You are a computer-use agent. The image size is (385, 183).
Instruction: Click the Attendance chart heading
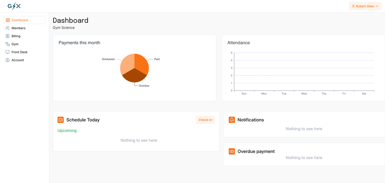click(x=238, y=43)
